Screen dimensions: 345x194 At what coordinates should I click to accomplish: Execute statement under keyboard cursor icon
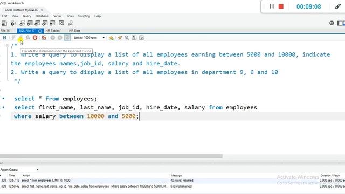click(20, 38)
